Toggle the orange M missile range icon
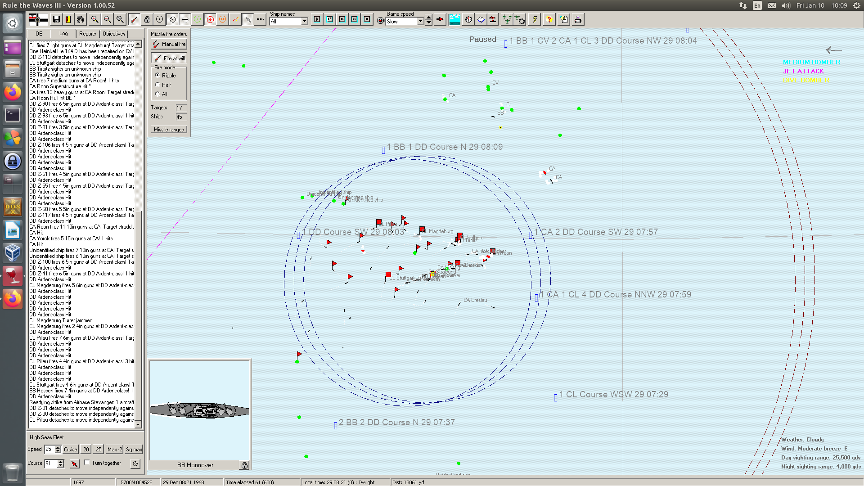Viewport: 864px width, 486px height. click(222, 19)
